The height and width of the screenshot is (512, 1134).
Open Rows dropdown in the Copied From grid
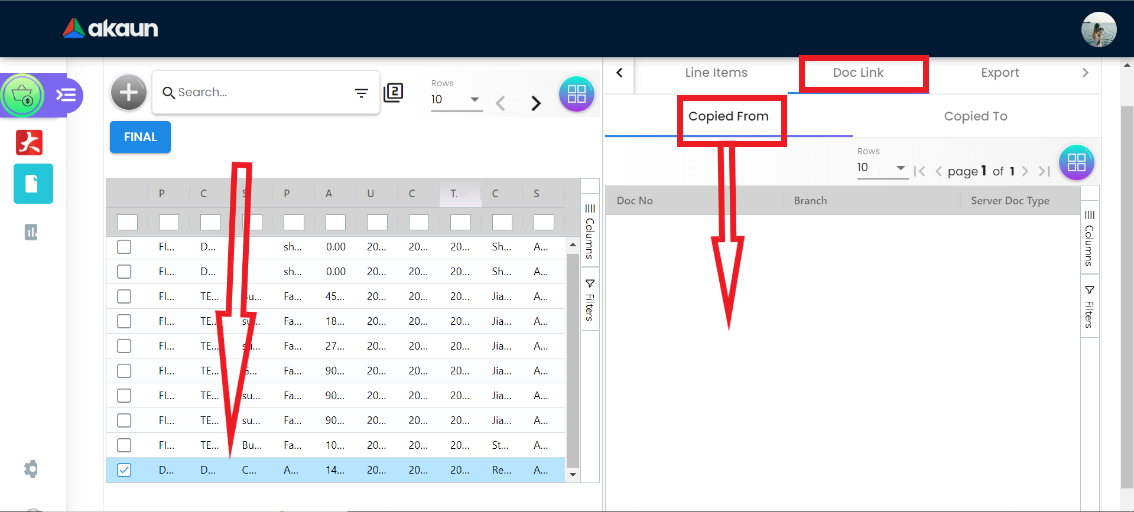pyautogui.click(x=882, y=168)
